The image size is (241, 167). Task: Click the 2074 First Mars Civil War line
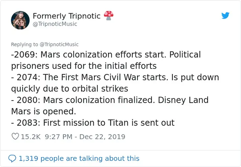click(114, 77)
